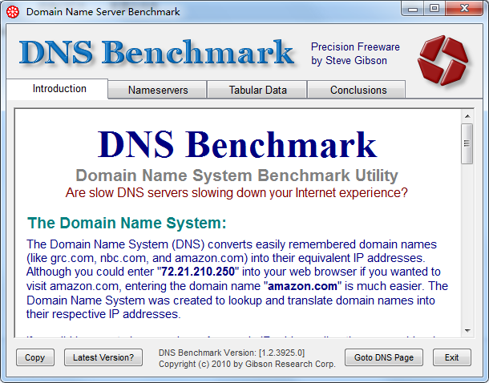The image size is (489, 383).
Task: Close the Domain Name Server Benchmark window
Action: point(464,9)
